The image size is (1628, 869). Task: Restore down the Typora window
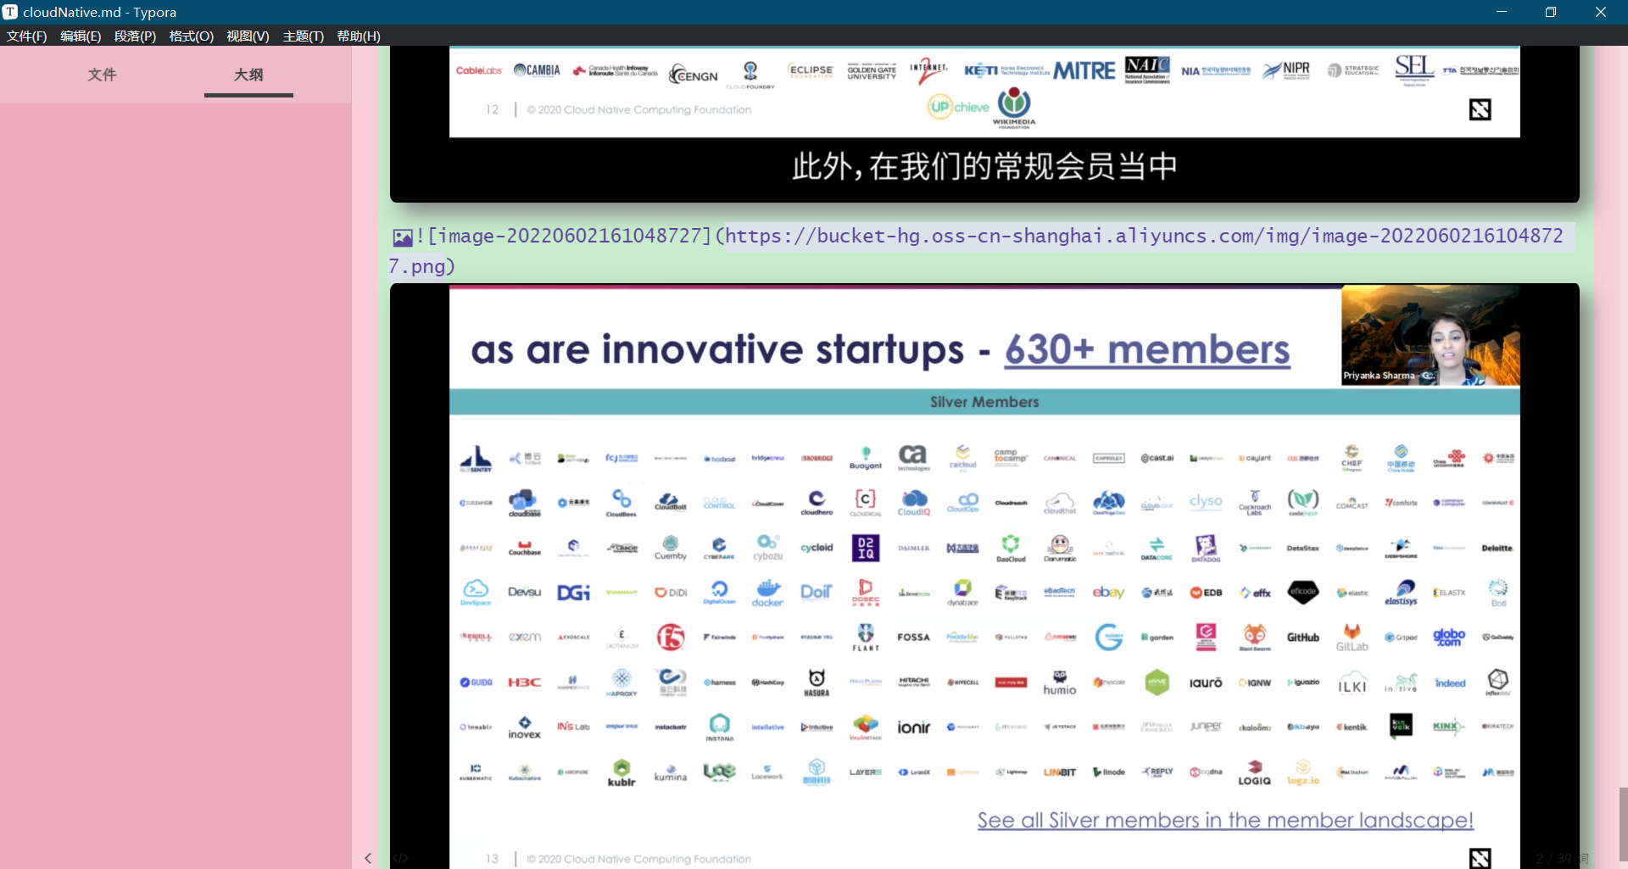(1551, 12)
